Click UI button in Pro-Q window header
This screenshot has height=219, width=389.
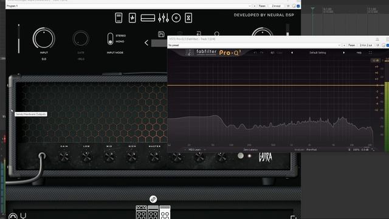point(378,45)
